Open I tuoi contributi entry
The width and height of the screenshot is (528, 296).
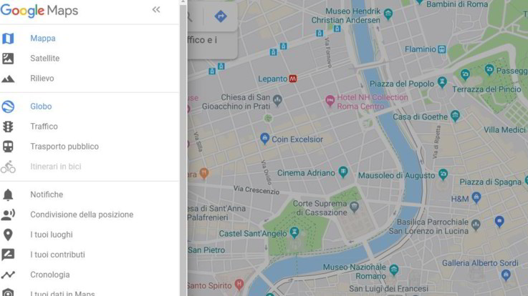[x=57, y=255]
